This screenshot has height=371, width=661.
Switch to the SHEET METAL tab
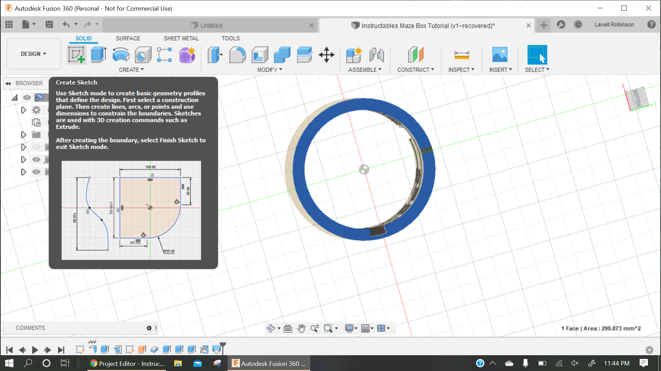point(181,38)
